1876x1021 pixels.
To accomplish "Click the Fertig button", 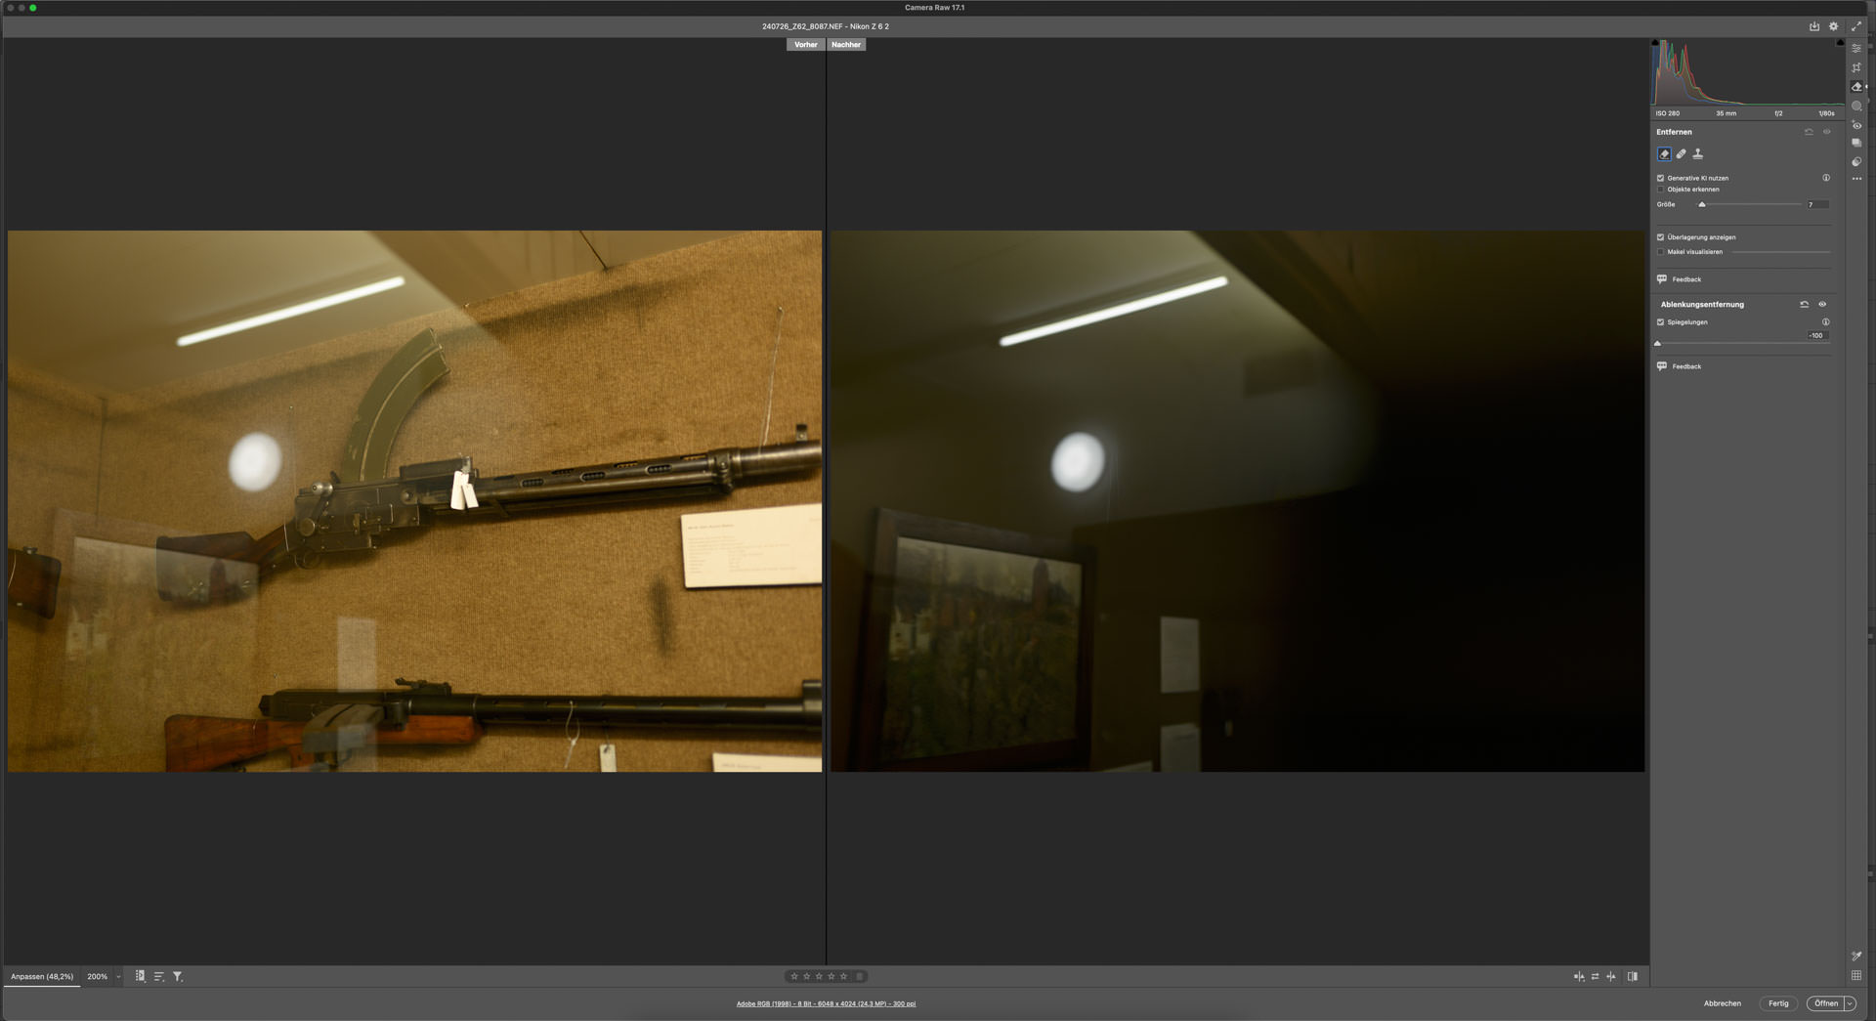I will point(1778,1003).
